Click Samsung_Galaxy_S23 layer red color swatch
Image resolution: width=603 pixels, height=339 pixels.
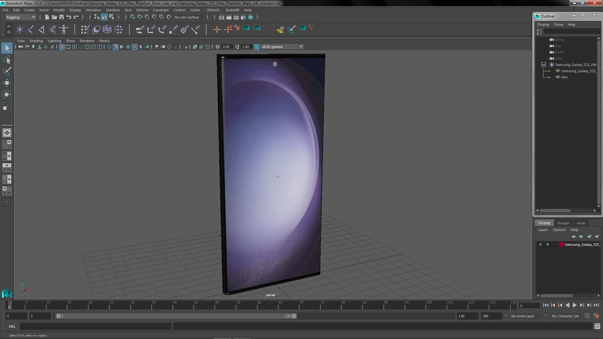tap(561, 245)
